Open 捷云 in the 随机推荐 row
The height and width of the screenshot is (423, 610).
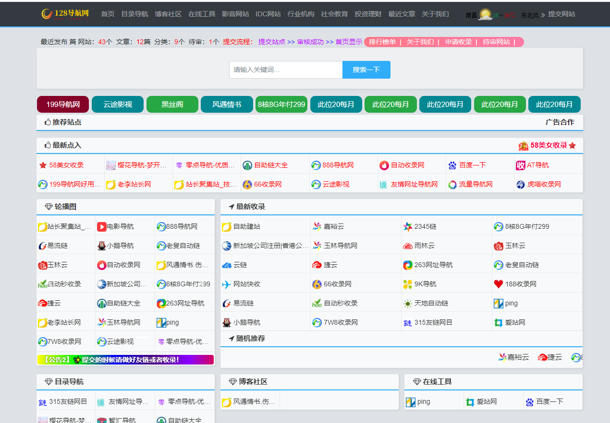click(555, 357)
